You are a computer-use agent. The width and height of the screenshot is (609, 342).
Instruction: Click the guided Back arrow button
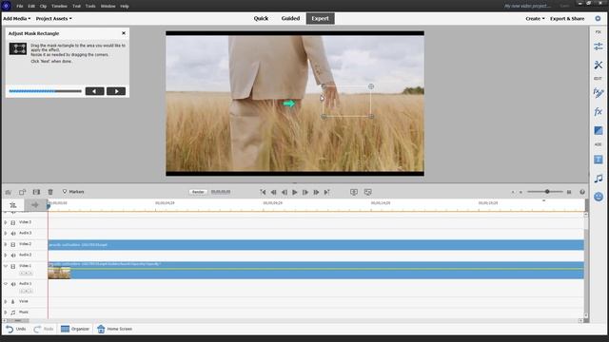(95, 91)
